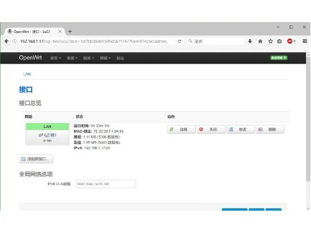Click the IPv4 192.168.1.17/24 text

[97, 148]
